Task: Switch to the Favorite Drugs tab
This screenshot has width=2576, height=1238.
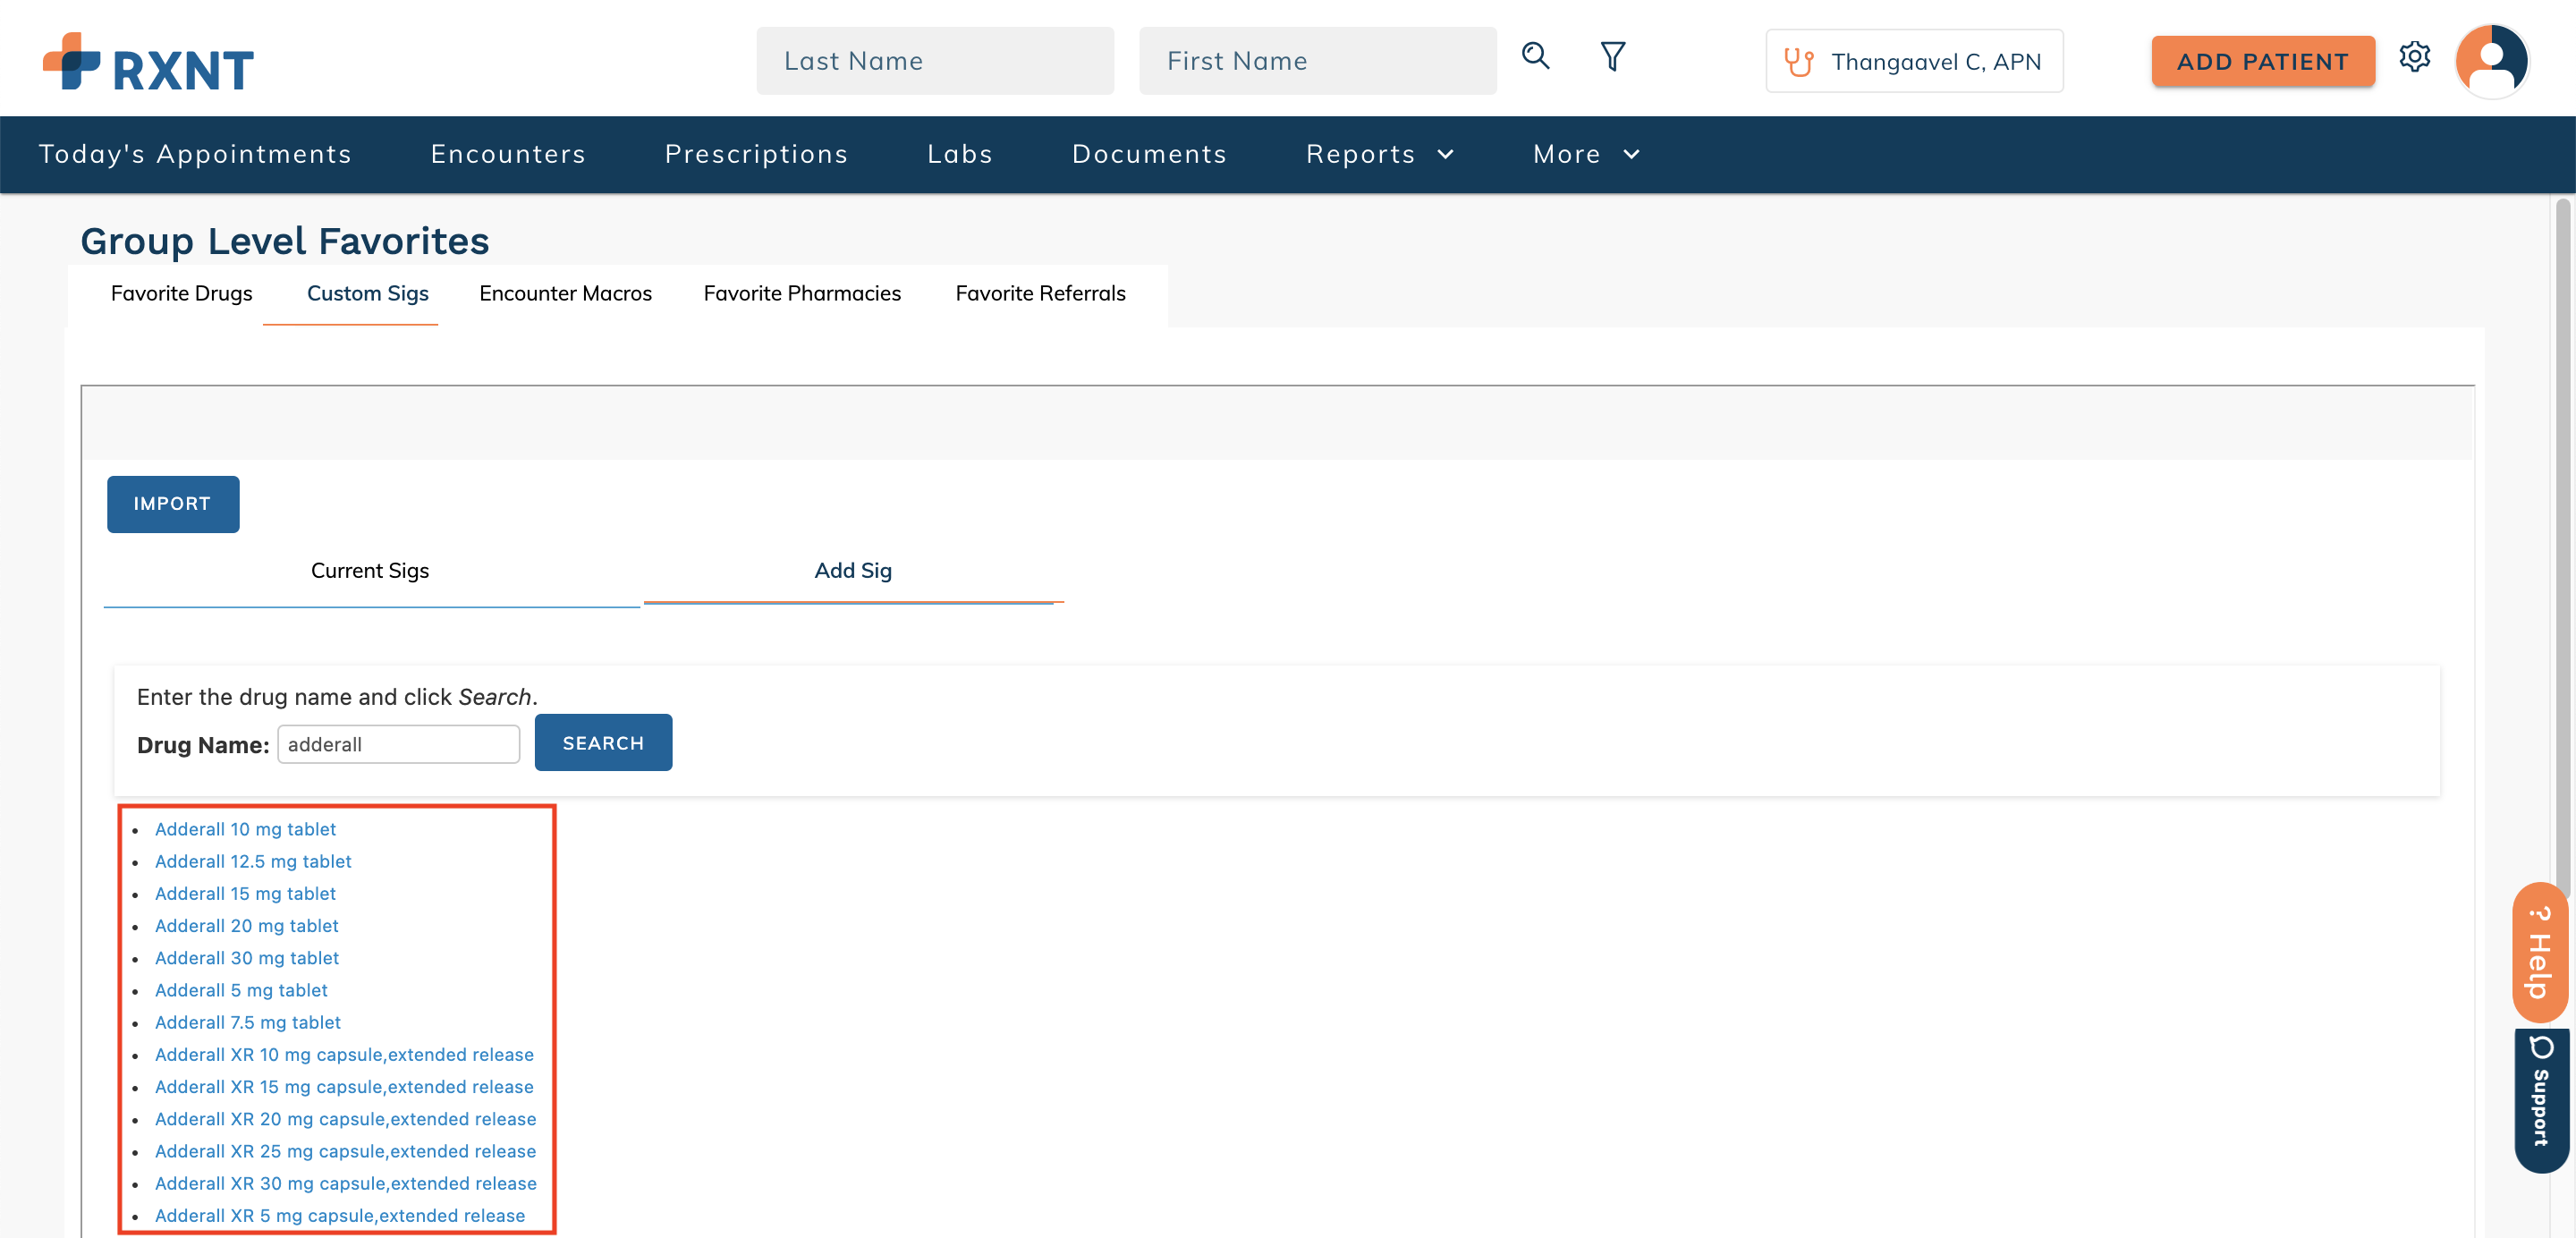Action: (x=181, y=293)
